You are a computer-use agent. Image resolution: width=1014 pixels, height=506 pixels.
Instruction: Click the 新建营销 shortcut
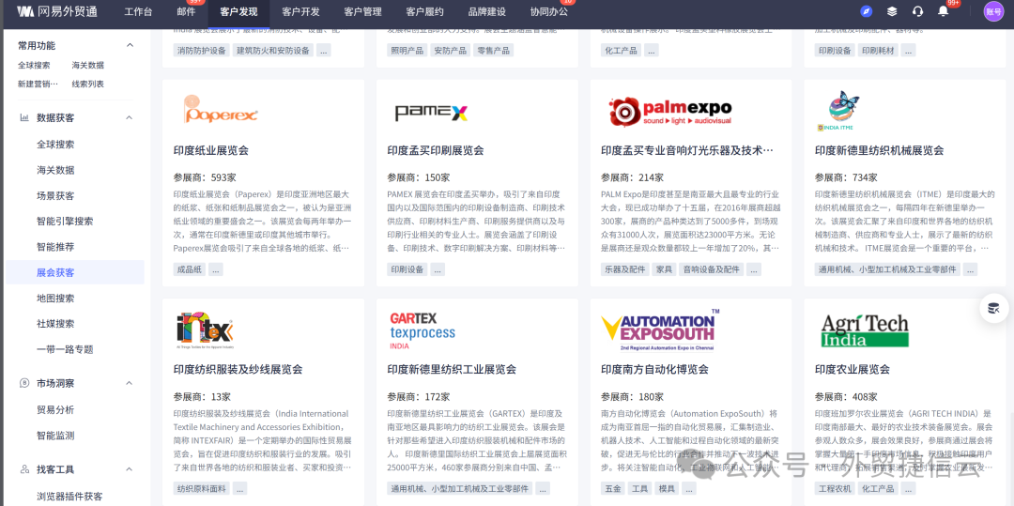[38, 84]
